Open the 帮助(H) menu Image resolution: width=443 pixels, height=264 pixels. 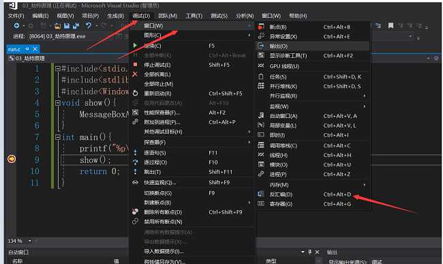click(298, 16)
